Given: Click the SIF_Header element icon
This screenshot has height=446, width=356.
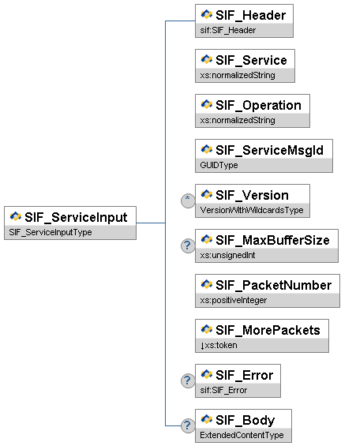Looking at the screenshot, I should pyautogui.click(x=207, y=14).
